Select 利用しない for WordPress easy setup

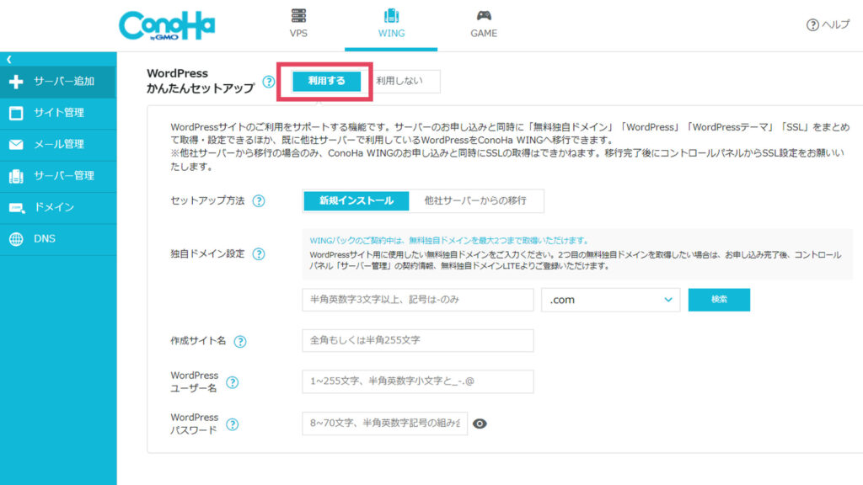[399, 81]
